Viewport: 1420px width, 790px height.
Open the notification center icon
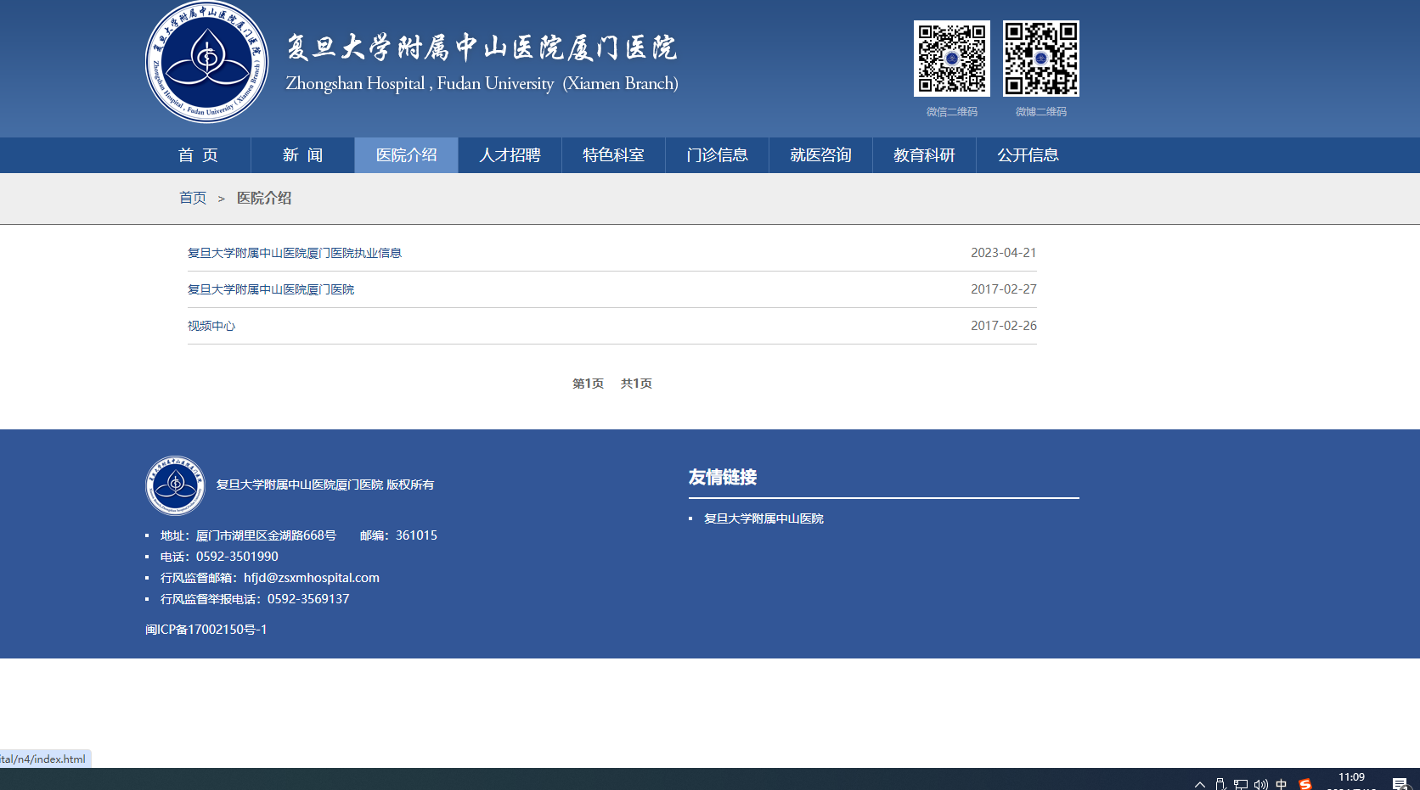point(1400,784)
